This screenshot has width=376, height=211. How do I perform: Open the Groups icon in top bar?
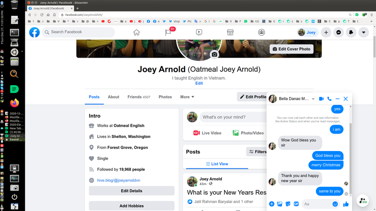tap(261, 32)
